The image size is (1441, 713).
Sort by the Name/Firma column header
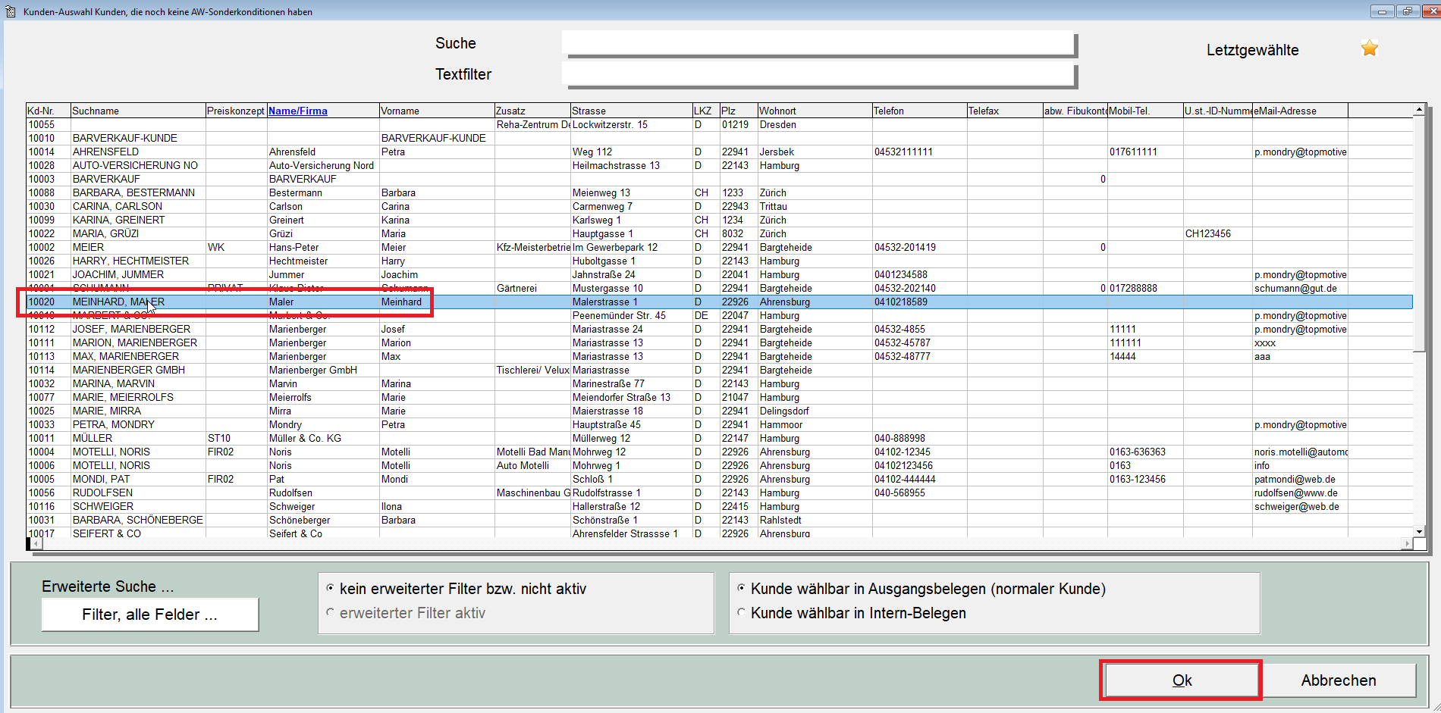298,111
